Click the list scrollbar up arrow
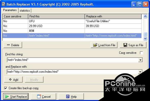Viewport: 150px width, 101px height. (x=145, y=16)
